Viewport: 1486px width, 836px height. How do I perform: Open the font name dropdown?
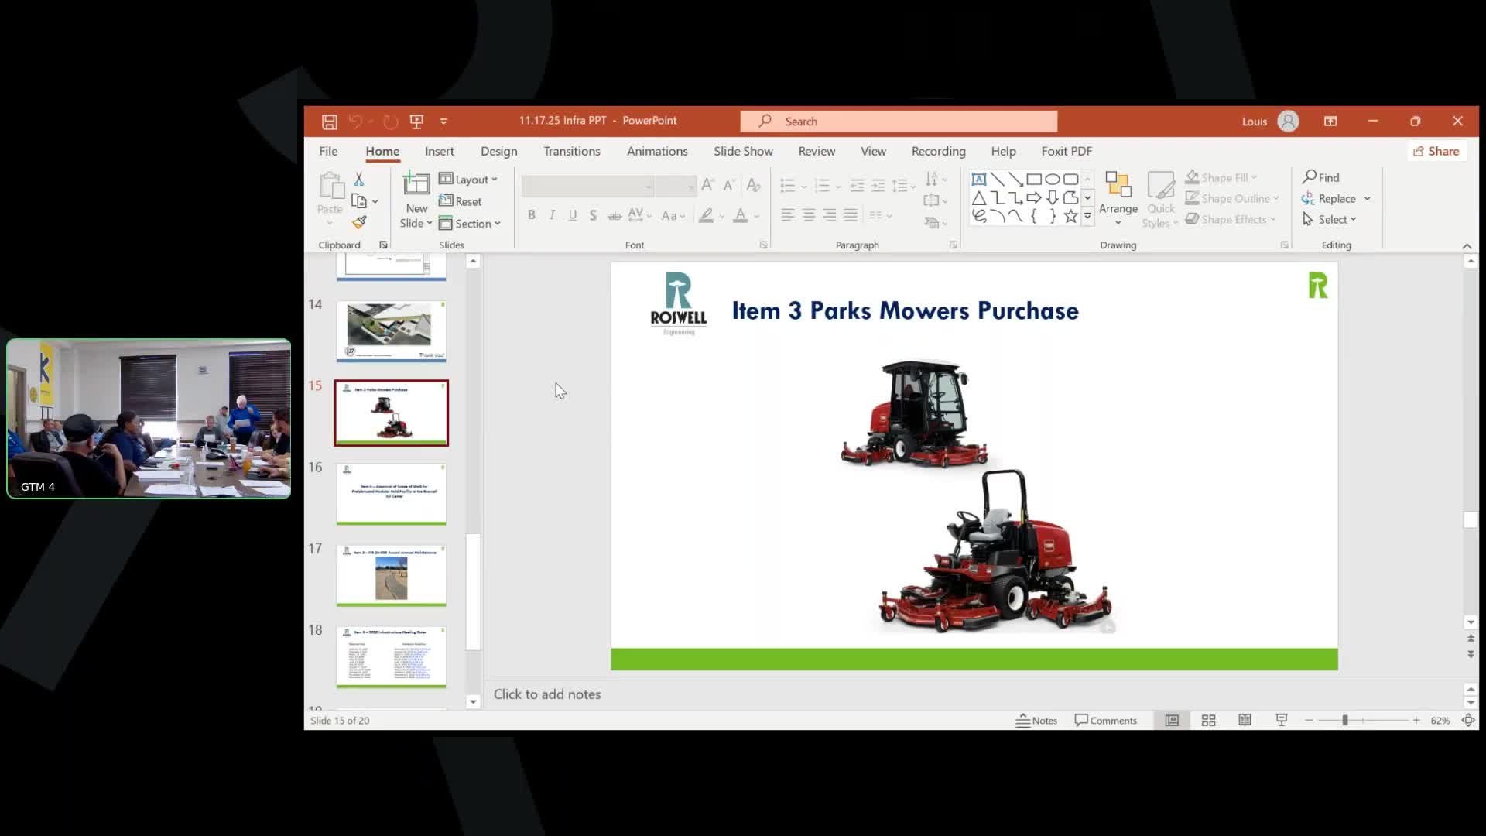tap(647, 186)
